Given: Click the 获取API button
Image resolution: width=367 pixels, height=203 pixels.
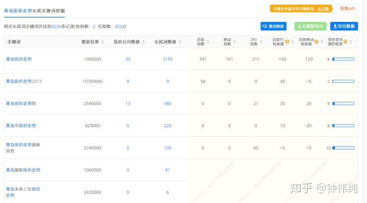Looking at the screenshot, I should point(347,9).
